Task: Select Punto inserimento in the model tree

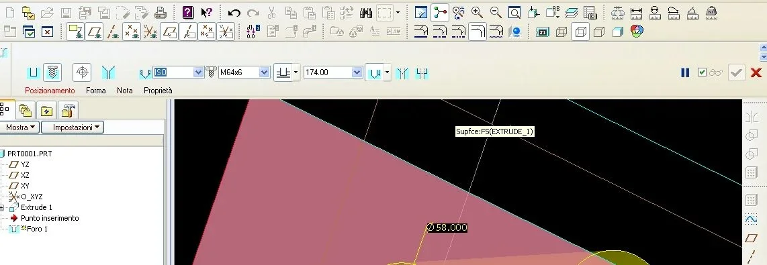Action: [50, 218]
